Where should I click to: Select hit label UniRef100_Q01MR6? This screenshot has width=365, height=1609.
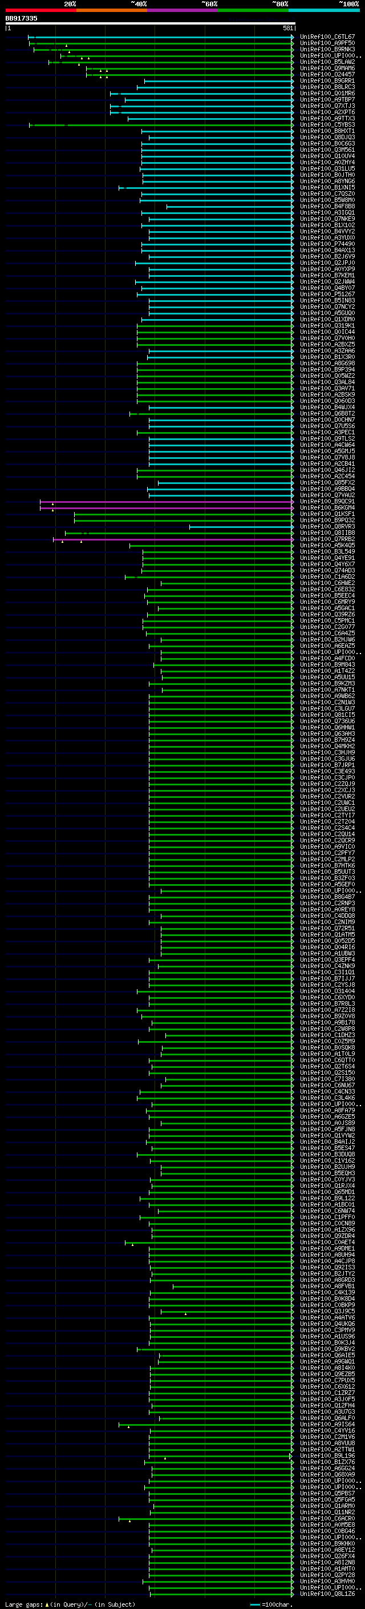click(327, 93)
